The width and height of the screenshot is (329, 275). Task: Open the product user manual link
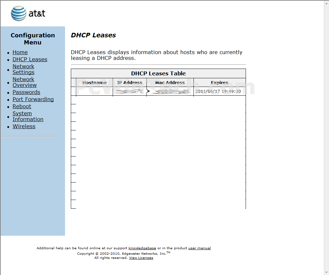point(200,248)
